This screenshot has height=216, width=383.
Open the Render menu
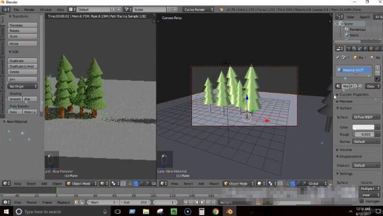(29, 10)
